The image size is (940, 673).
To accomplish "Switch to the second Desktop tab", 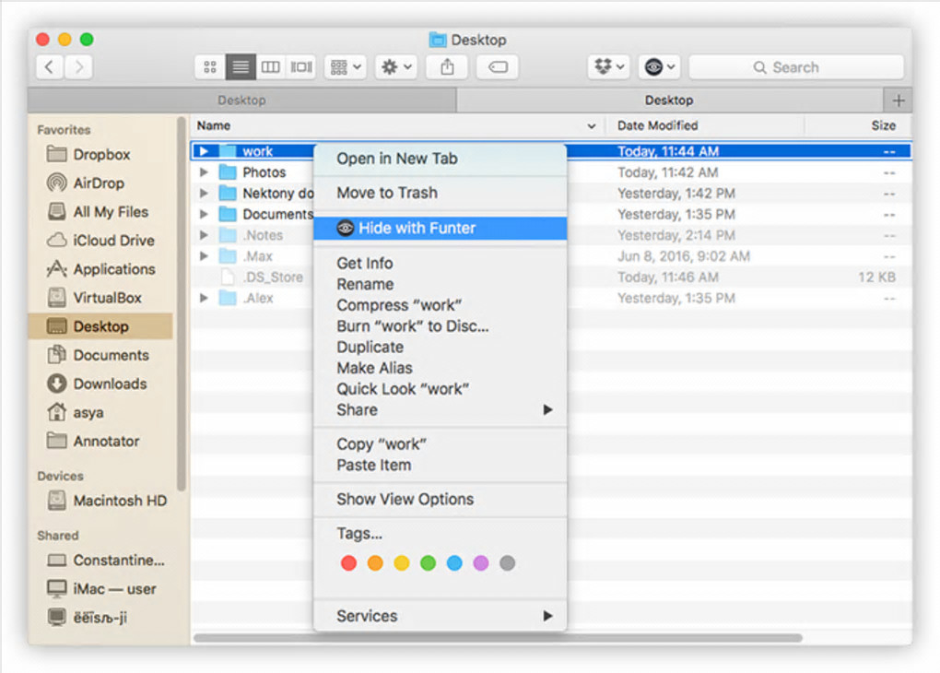I will 670,100.
